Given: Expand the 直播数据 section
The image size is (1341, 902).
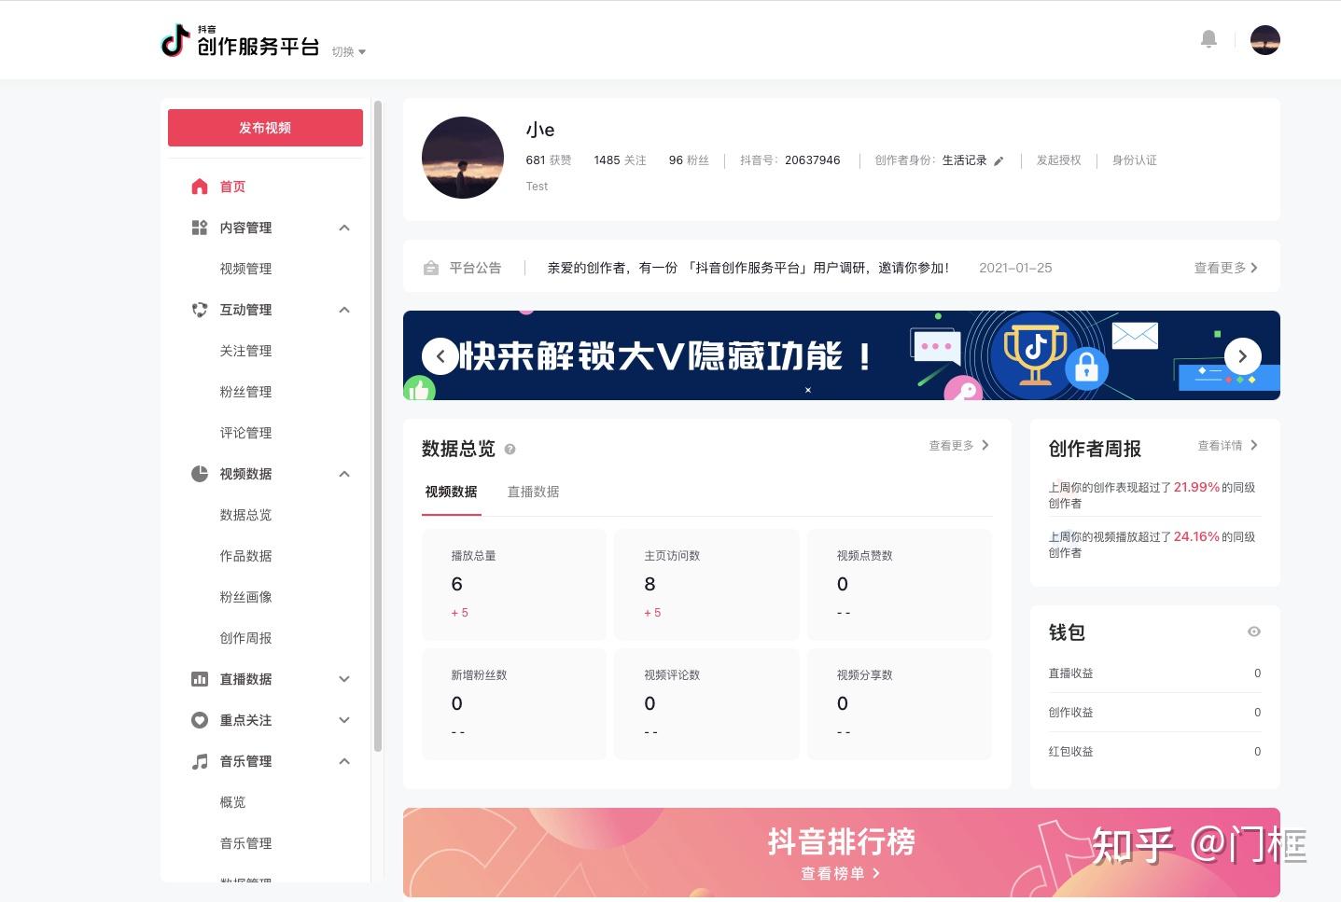Looking at the screenshot, I should [344, 679].
